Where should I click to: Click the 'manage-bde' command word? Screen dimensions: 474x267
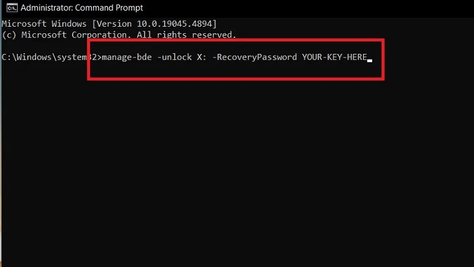127,57
